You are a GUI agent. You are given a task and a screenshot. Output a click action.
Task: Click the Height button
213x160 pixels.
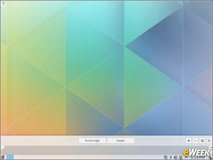point(120,141)
